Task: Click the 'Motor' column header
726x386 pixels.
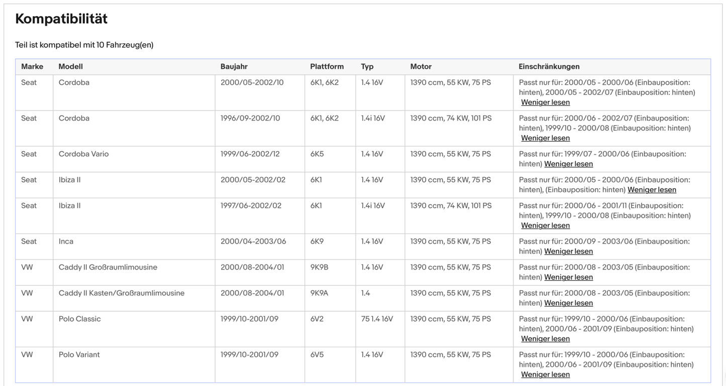Action: tap(421, 67)
